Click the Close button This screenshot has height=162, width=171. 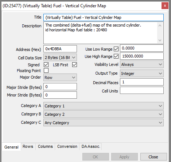click(x=153, y=157)
